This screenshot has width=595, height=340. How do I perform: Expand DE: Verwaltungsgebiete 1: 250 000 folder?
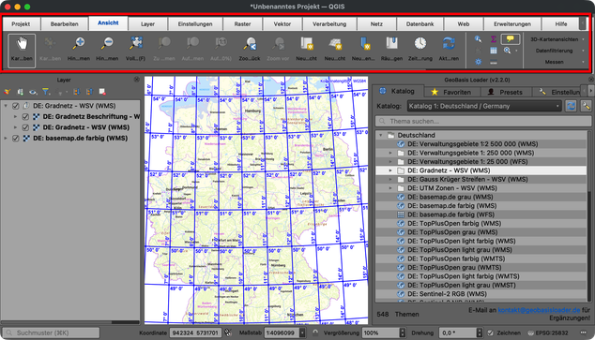(x=390, y=153)
